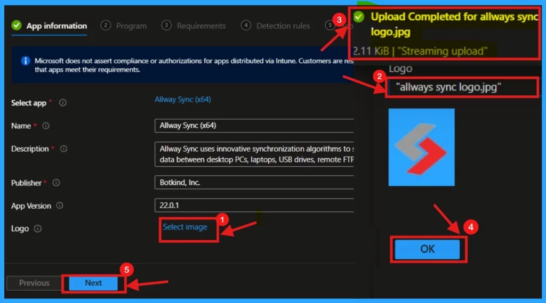The height and width of the screenshot is (303, 546).
Task: Click the blue information banner icon
Action: [x=25, y=61]
